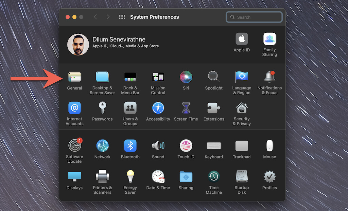Screen dimensions: 348x211
Task: Click the show all grid button
Action: pyautogui.click(x=122, y=17)
